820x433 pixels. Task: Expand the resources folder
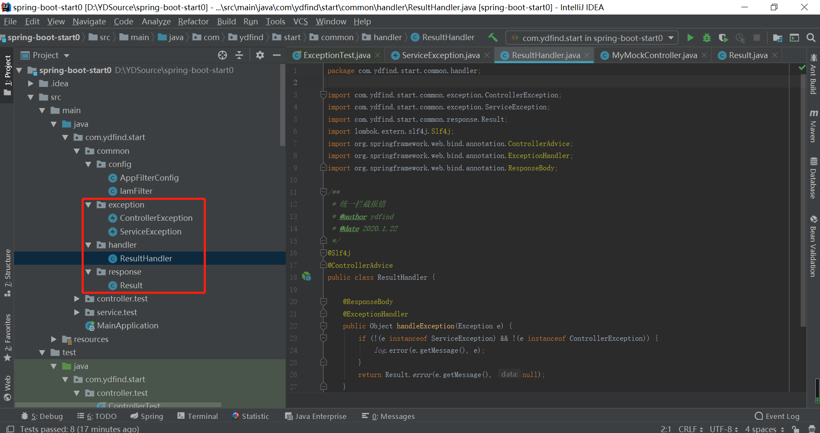[54, 339]
